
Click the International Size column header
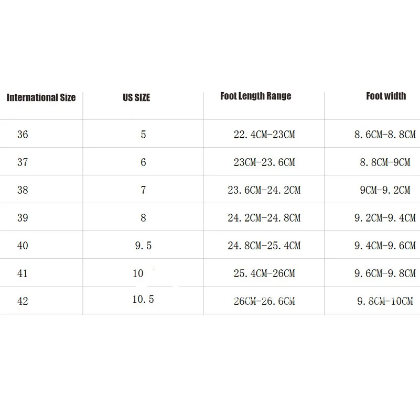coord(41,97)
